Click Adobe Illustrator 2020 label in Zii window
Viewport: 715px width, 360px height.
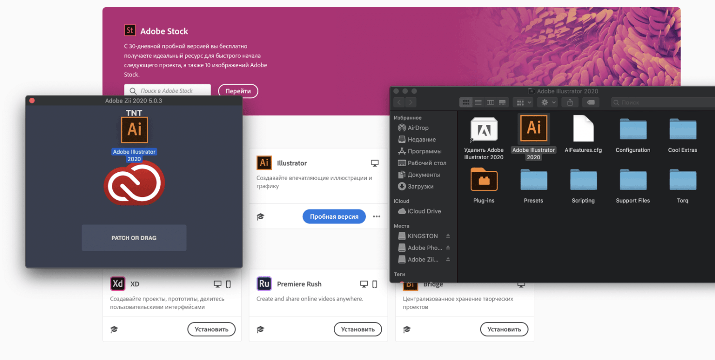(x=134, y=155)
